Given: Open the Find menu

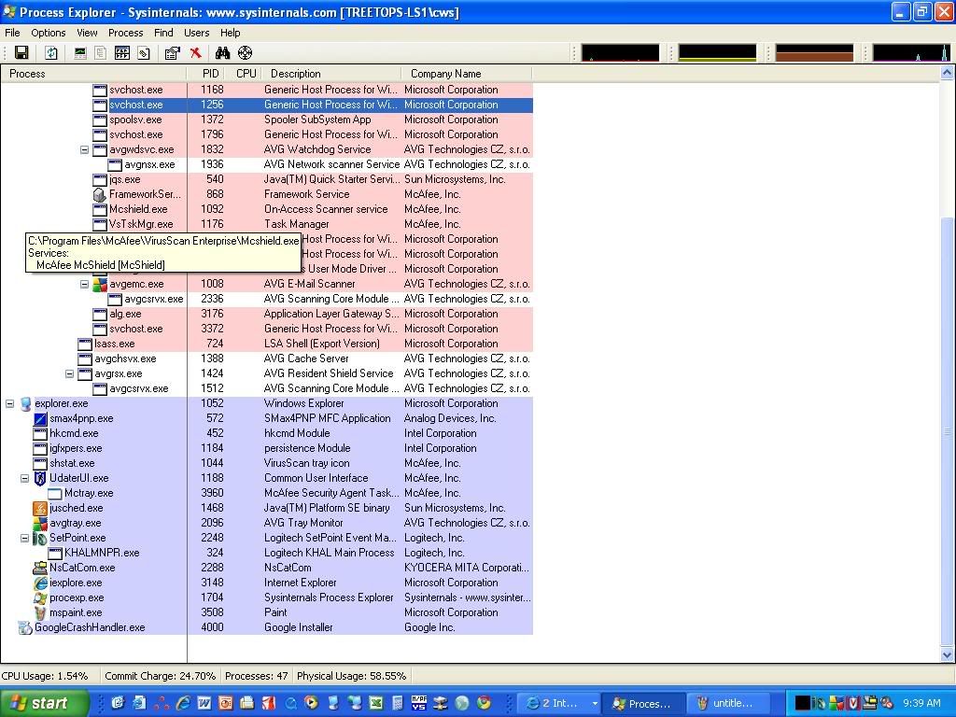Looking at the screenshot, I should 163,33.
